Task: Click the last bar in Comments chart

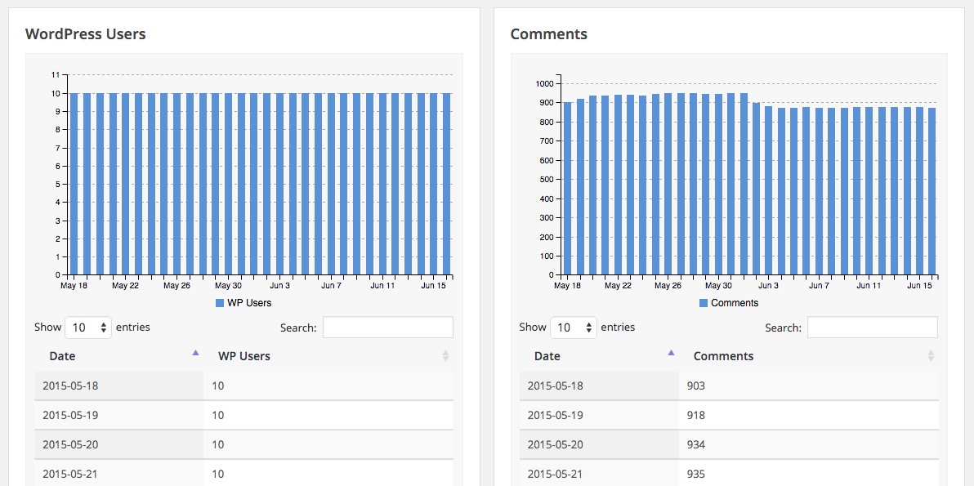Action: click(932, 191)
